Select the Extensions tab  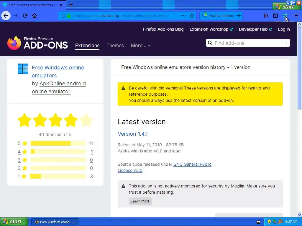tap(87, 46)
